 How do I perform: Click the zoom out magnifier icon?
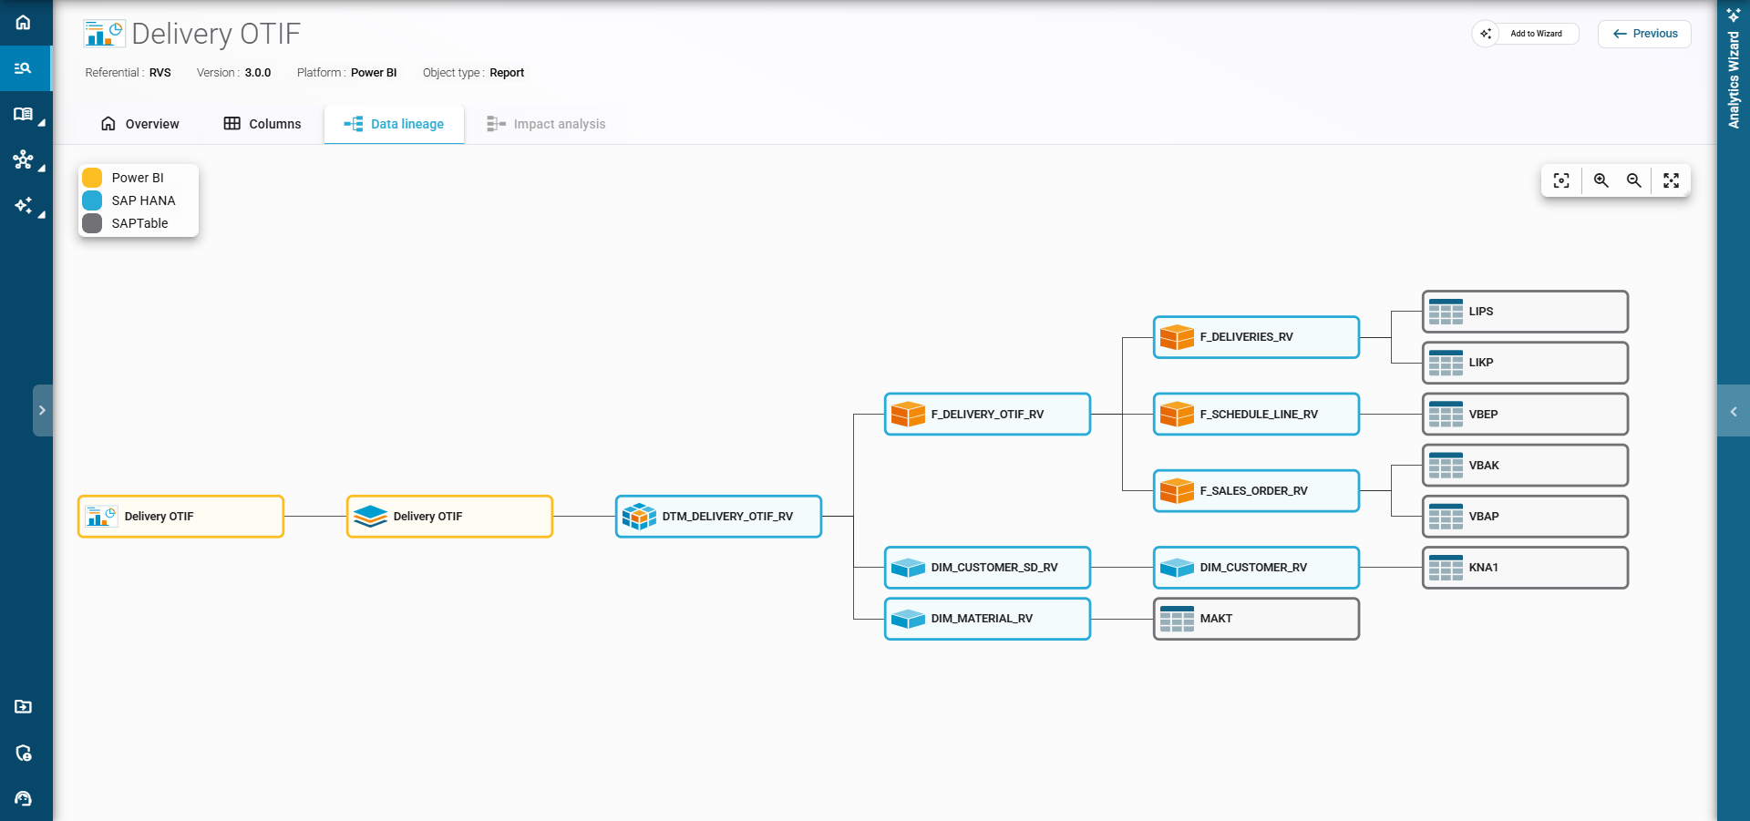tap(1634, 180)
